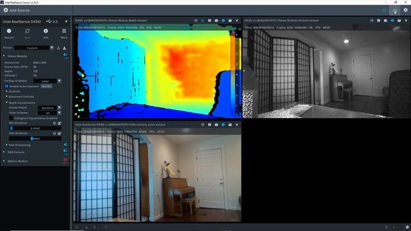
Task: Click the Infrared stream image
Action: [326, 71]
